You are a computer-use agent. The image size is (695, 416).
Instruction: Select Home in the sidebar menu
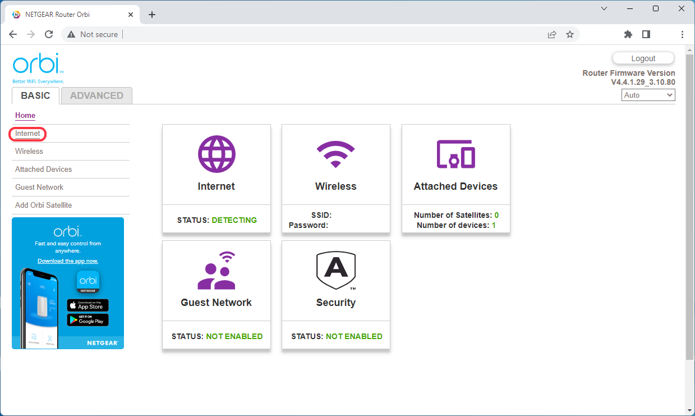25,115
